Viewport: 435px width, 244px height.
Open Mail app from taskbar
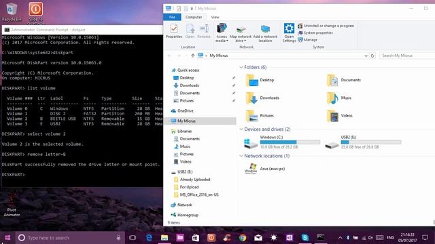pos(258,238)
